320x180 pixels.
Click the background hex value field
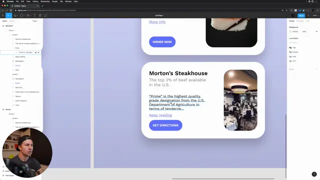point(295,31)
